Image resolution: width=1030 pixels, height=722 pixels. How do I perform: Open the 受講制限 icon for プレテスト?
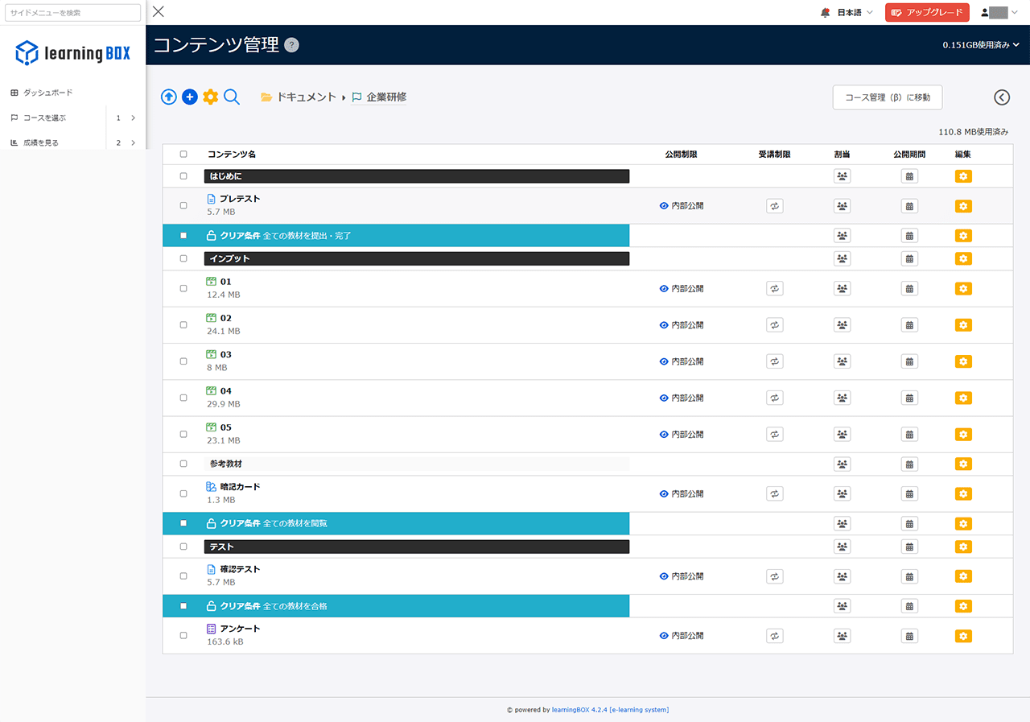click(x=774, y=206)
